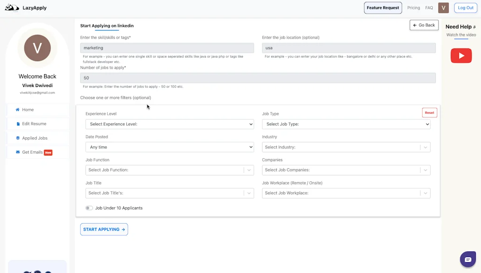The width and height of the screenshot is (481, 273).
Task: Open the Select Industry dropdown
Action: (x=346, y=147)
